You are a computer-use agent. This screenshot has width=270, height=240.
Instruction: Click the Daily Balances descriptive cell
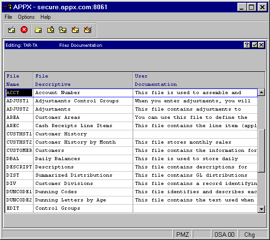click(83, 159)
